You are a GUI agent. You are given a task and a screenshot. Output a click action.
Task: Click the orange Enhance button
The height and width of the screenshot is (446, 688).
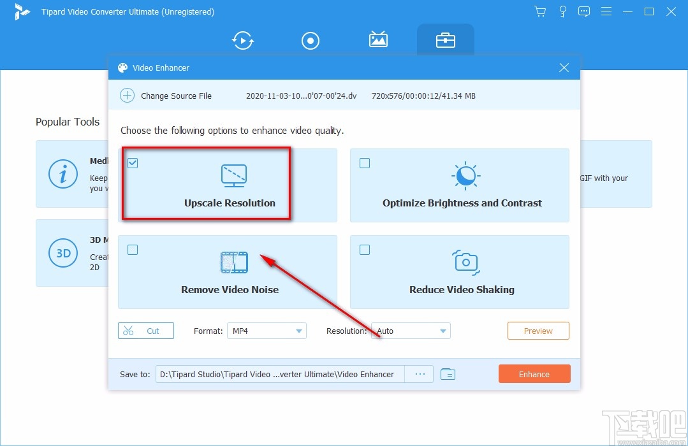point(534,374)
